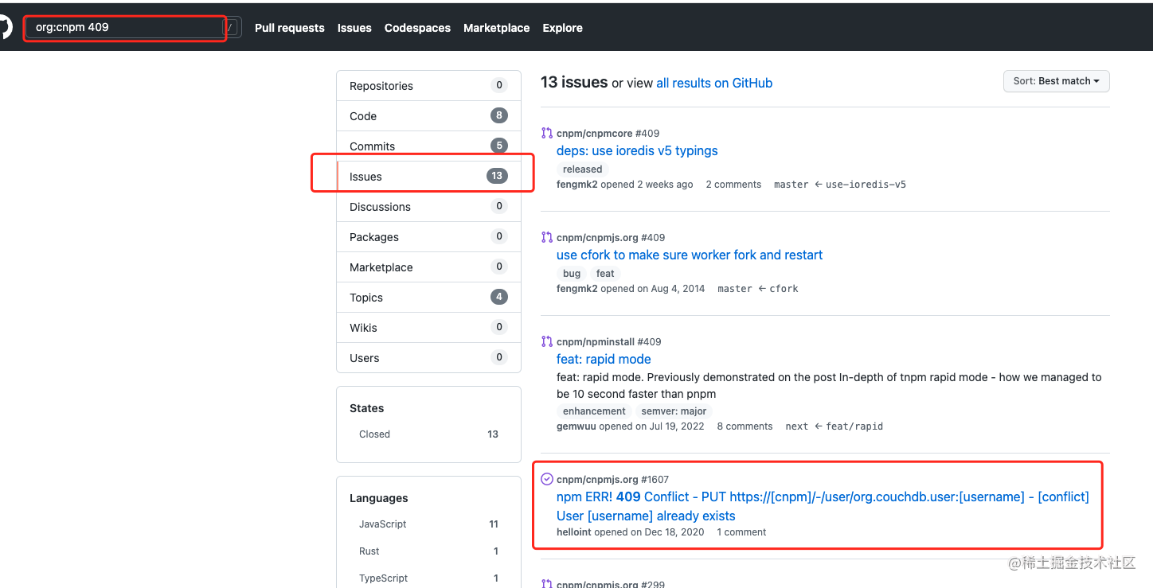Click pull request icon beside cnpmcore #409

click(547, 133)
